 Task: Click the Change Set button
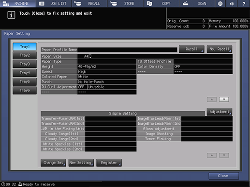point(53,163)
